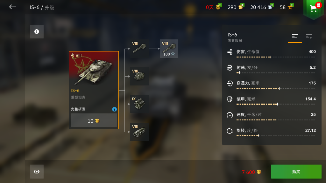Open the vehicle info button
This screenshot has height=183, width=326.
[37, 31]
